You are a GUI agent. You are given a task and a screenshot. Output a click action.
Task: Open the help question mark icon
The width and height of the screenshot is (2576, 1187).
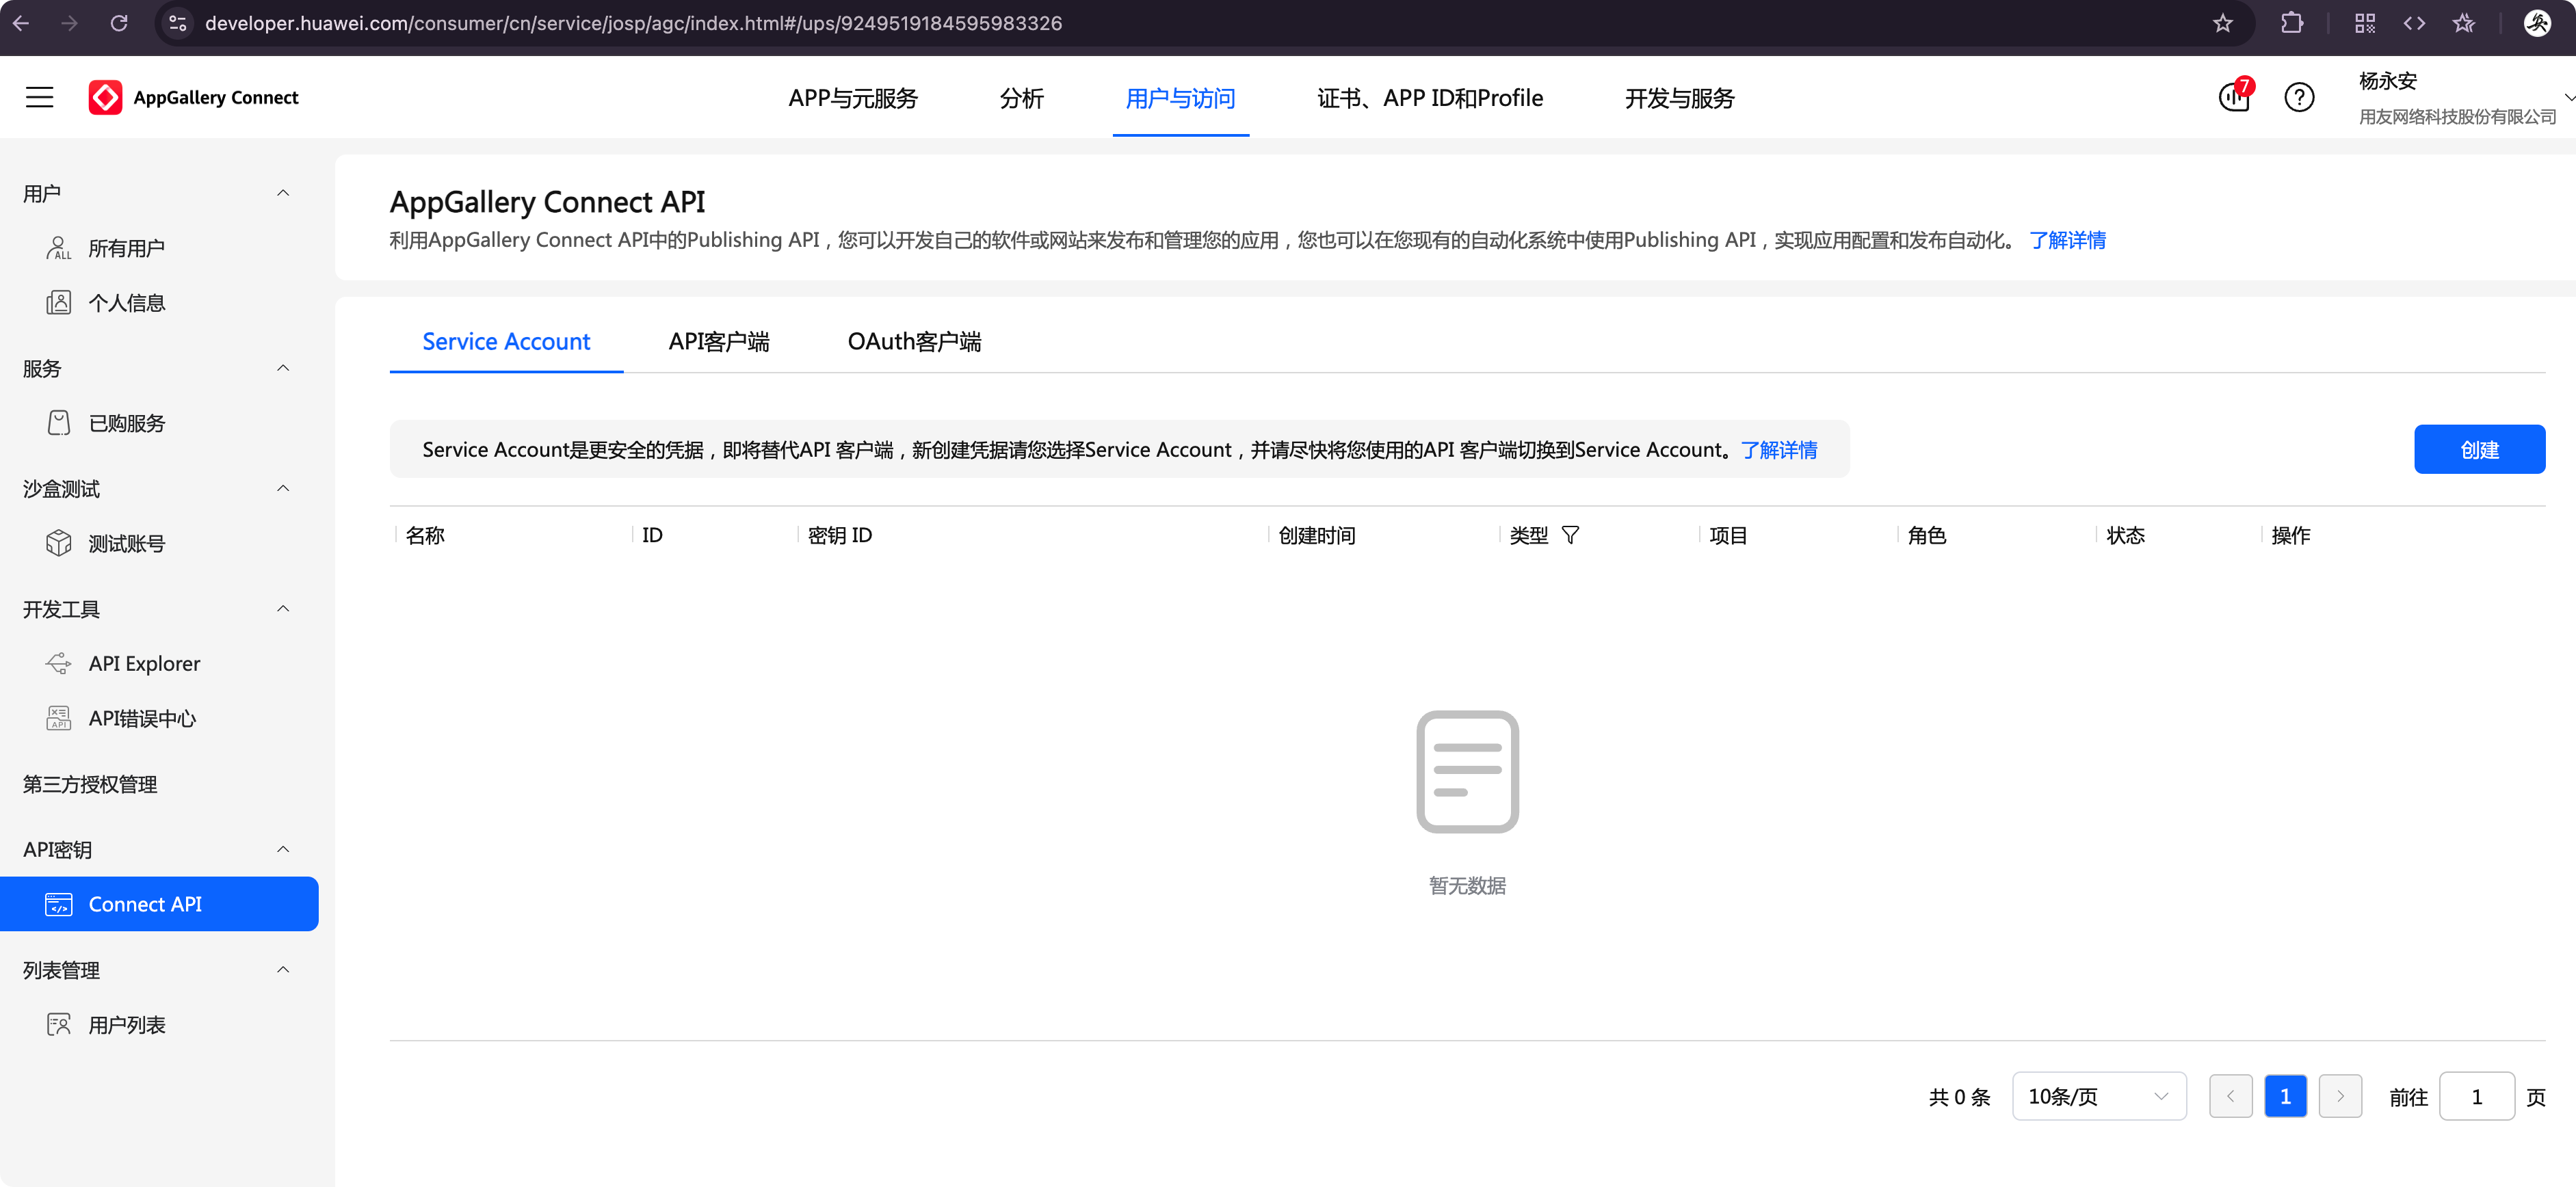pyautogui.click(x=2299, y=97)
